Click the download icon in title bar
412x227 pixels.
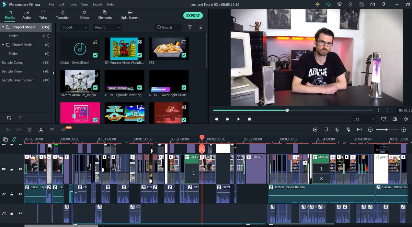coord(383,4)
